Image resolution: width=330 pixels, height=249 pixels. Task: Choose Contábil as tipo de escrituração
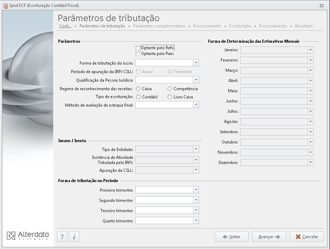click(138, 97)
